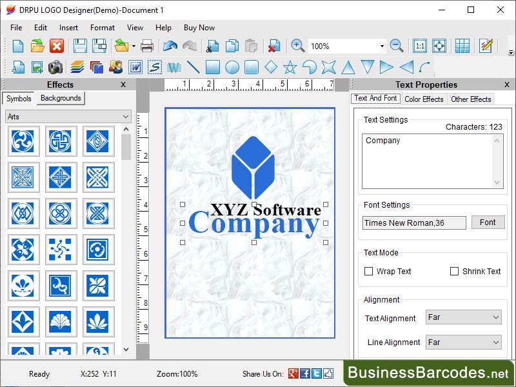Enable the Shrink Text option
516x387 pixels.
453,272
